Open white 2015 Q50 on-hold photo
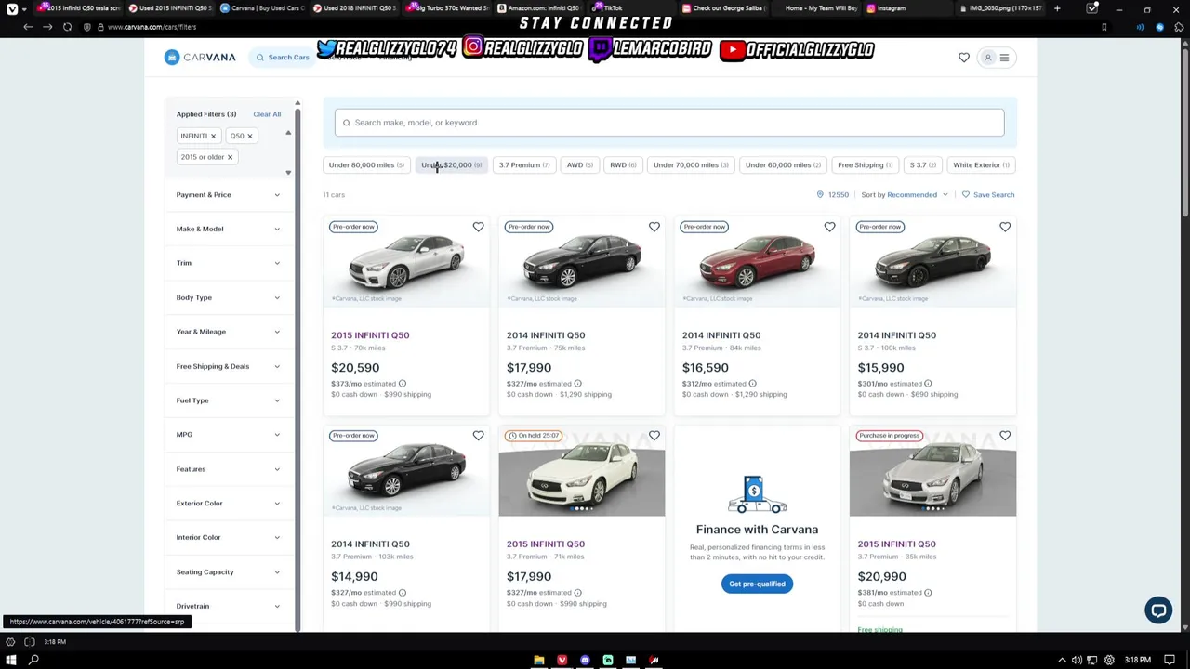Image resolution: width=1190 pixels, height=669 pixels. point(582,472)
